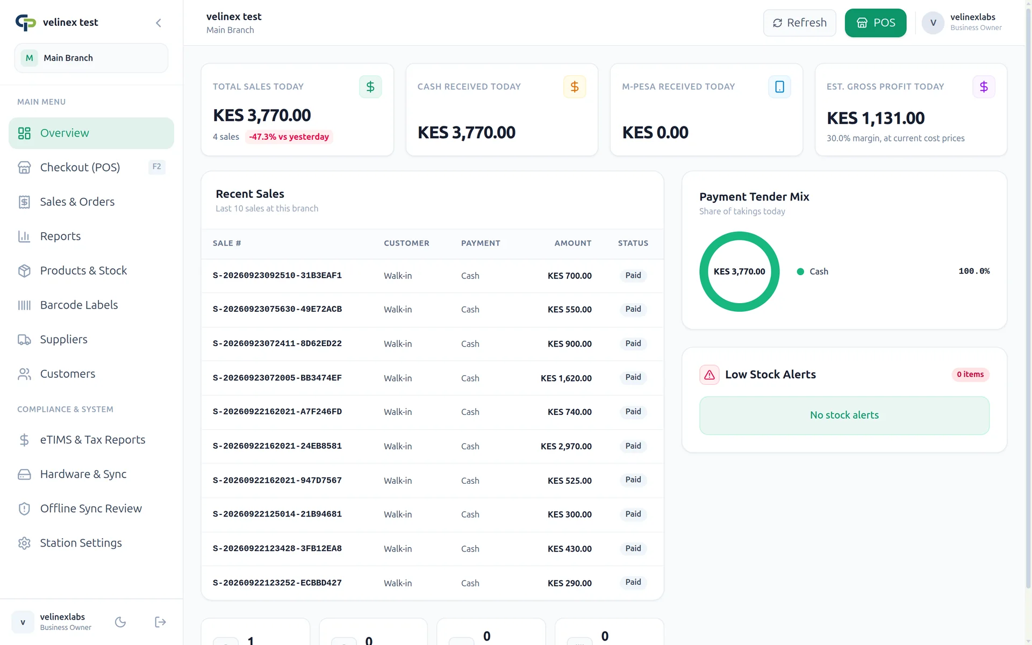Toggle dark mode with the moon icon

pos(120,622)
